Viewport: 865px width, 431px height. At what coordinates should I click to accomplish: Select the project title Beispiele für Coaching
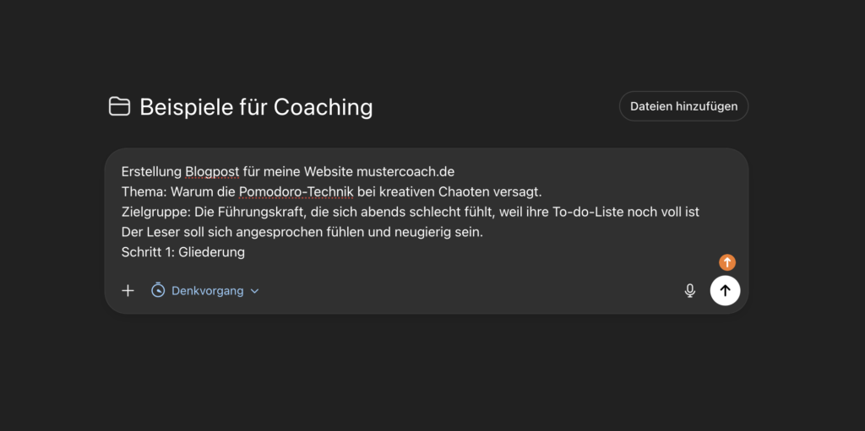coord(256,107)
